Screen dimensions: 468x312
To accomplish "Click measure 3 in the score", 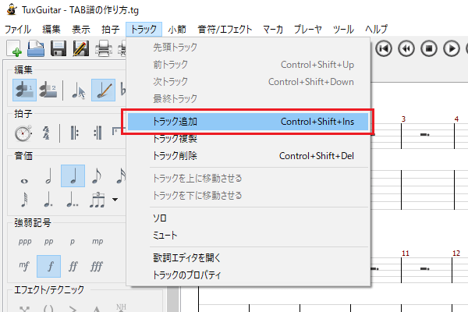I will click(427, 135).
